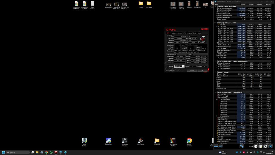Switch to Bench tab in CPU-Z

point(195,33)
